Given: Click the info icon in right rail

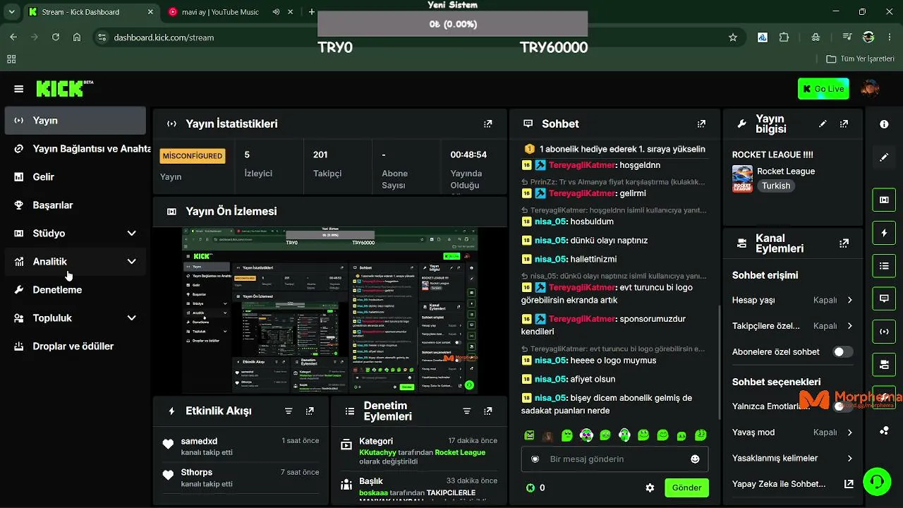Looking at the screenshot, I should 884,124.
